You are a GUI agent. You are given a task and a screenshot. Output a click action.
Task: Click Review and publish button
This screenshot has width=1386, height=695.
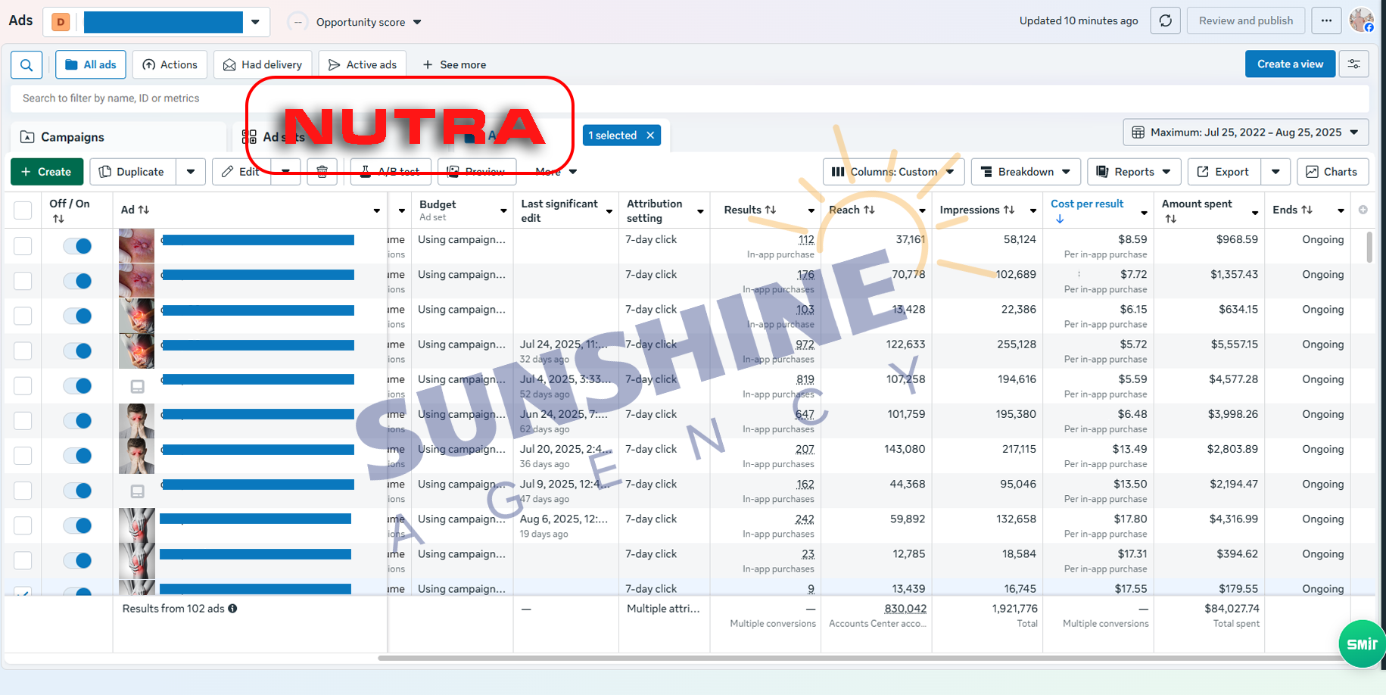pyautogui.click(x=1246, y=21)
